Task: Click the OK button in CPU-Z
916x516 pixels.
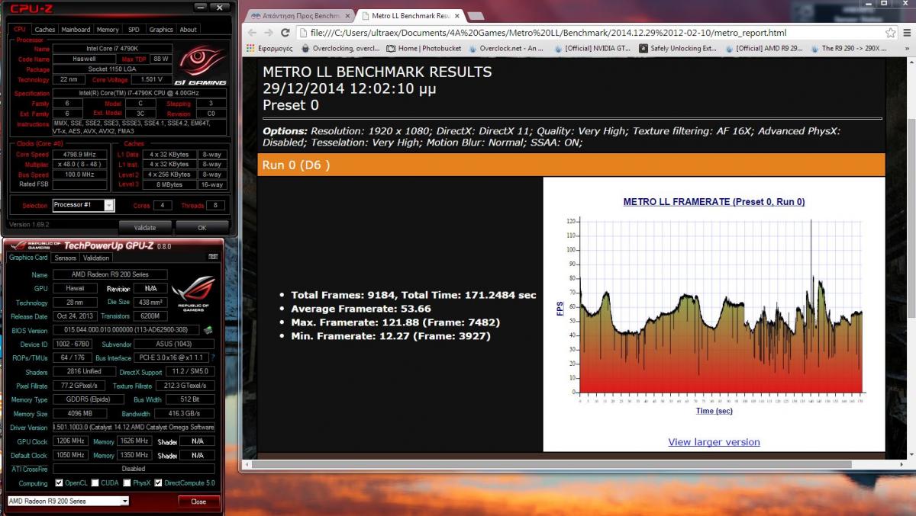Action: (202, 227)
